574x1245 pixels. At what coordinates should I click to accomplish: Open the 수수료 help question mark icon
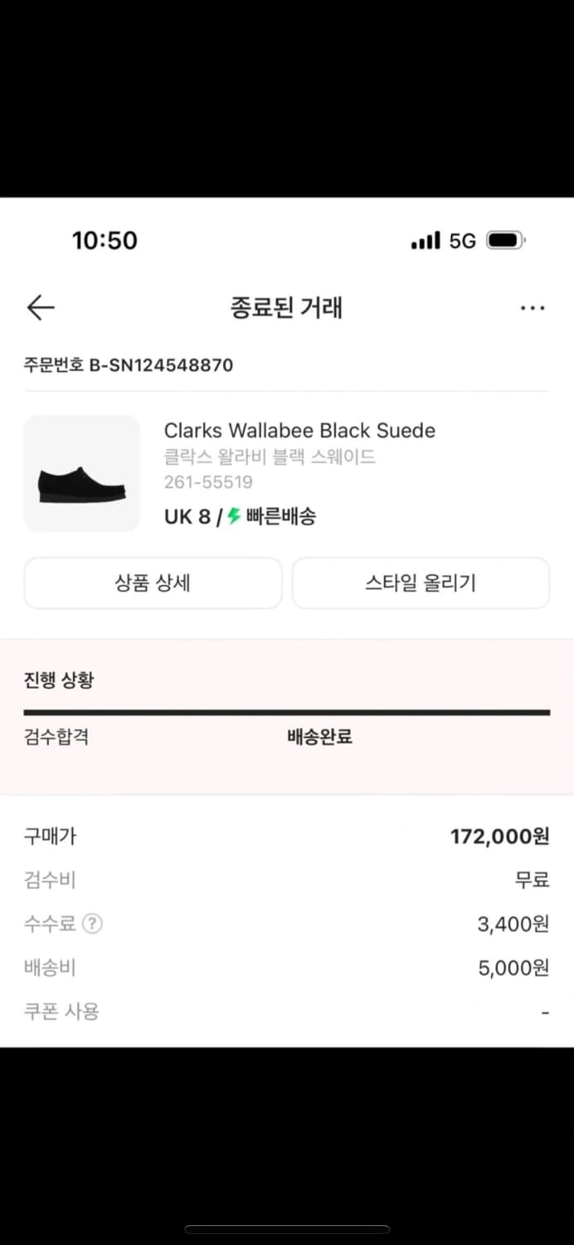click(91, 923)
